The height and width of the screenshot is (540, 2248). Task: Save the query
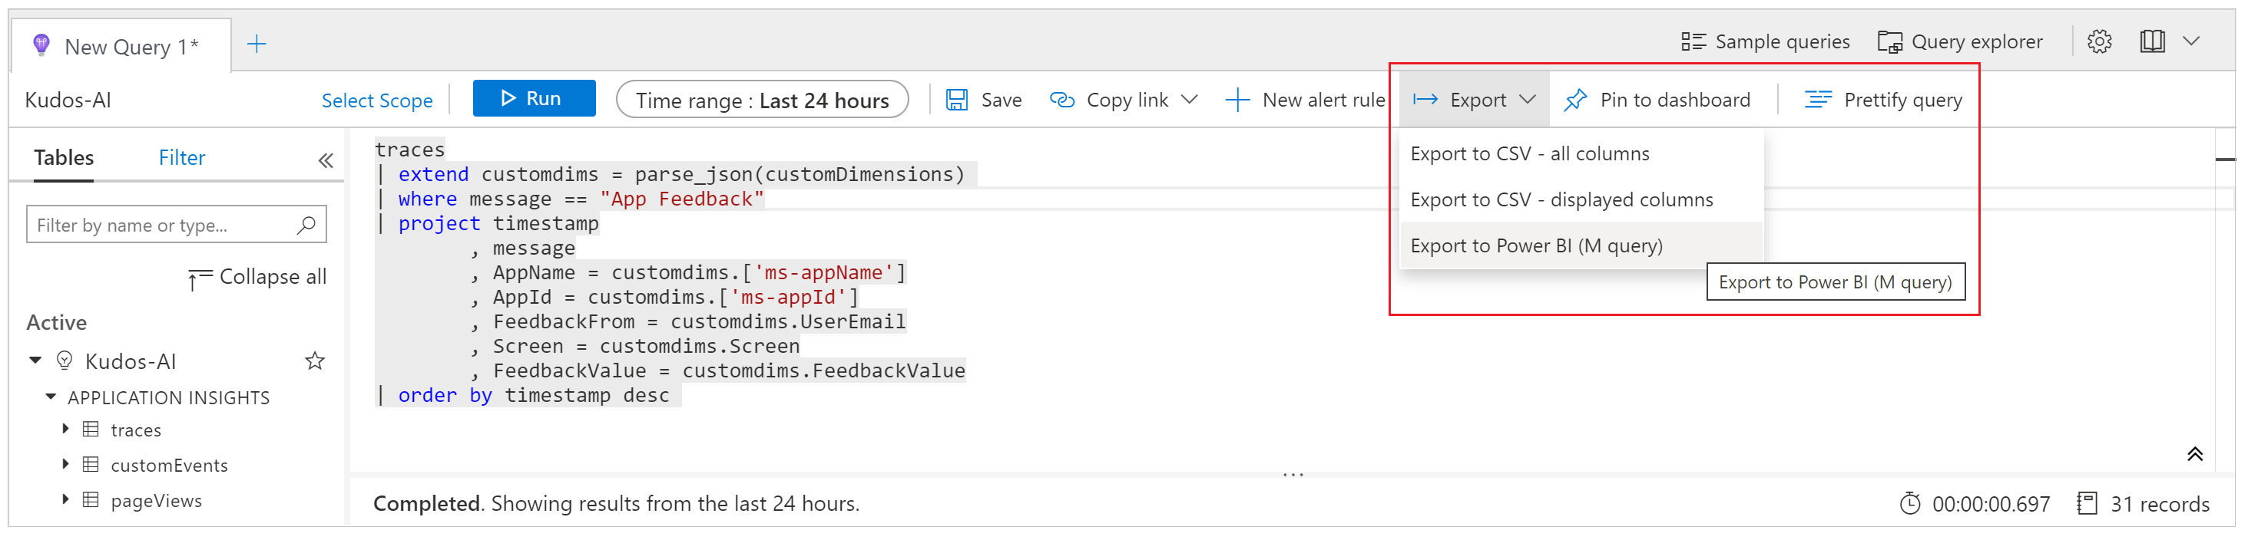[x=985, y=100]
